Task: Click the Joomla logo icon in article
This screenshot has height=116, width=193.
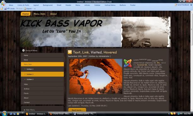Action: pyautogui.click(x=128, y=63)
